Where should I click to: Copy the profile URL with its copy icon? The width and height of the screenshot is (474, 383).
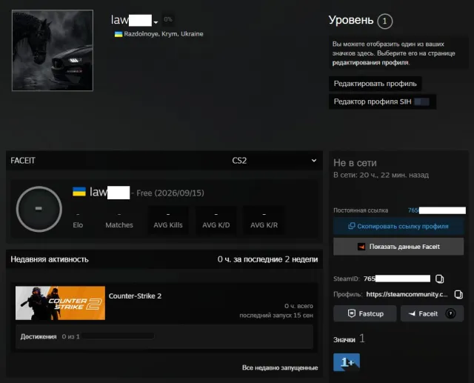coord(458,294)
